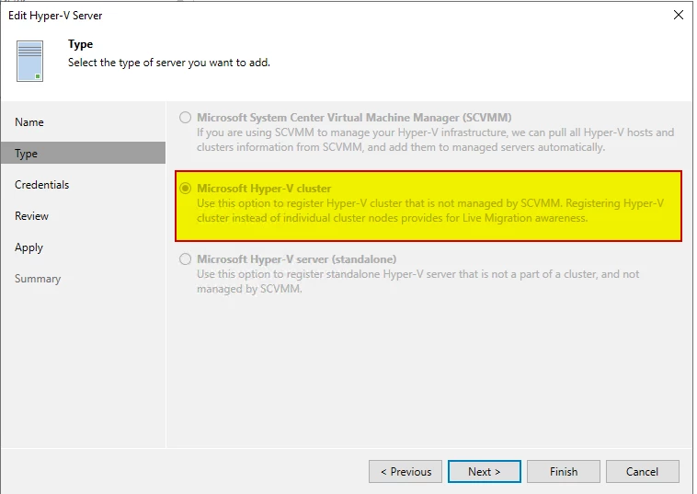This screenshot has width=697, height=494.
Task: Click the 'Microsoft Hyper-V cluster' label
Action: click(x=264, y=188)
